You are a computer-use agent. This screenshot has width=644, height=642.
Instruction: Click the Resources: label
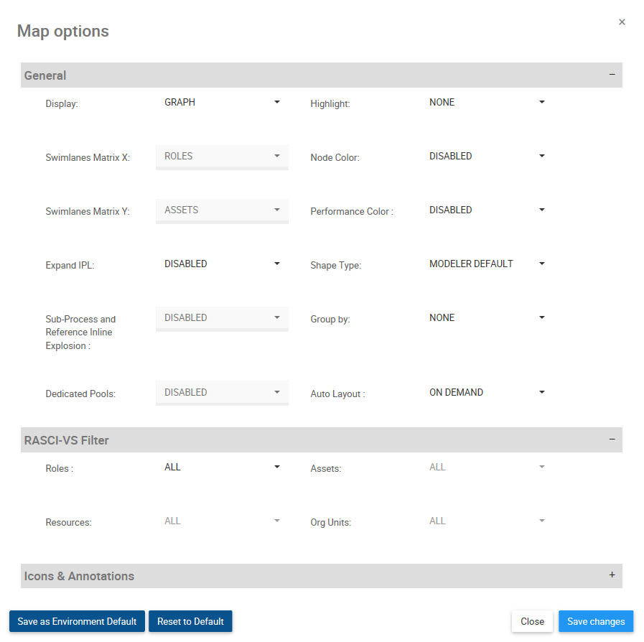69,523
